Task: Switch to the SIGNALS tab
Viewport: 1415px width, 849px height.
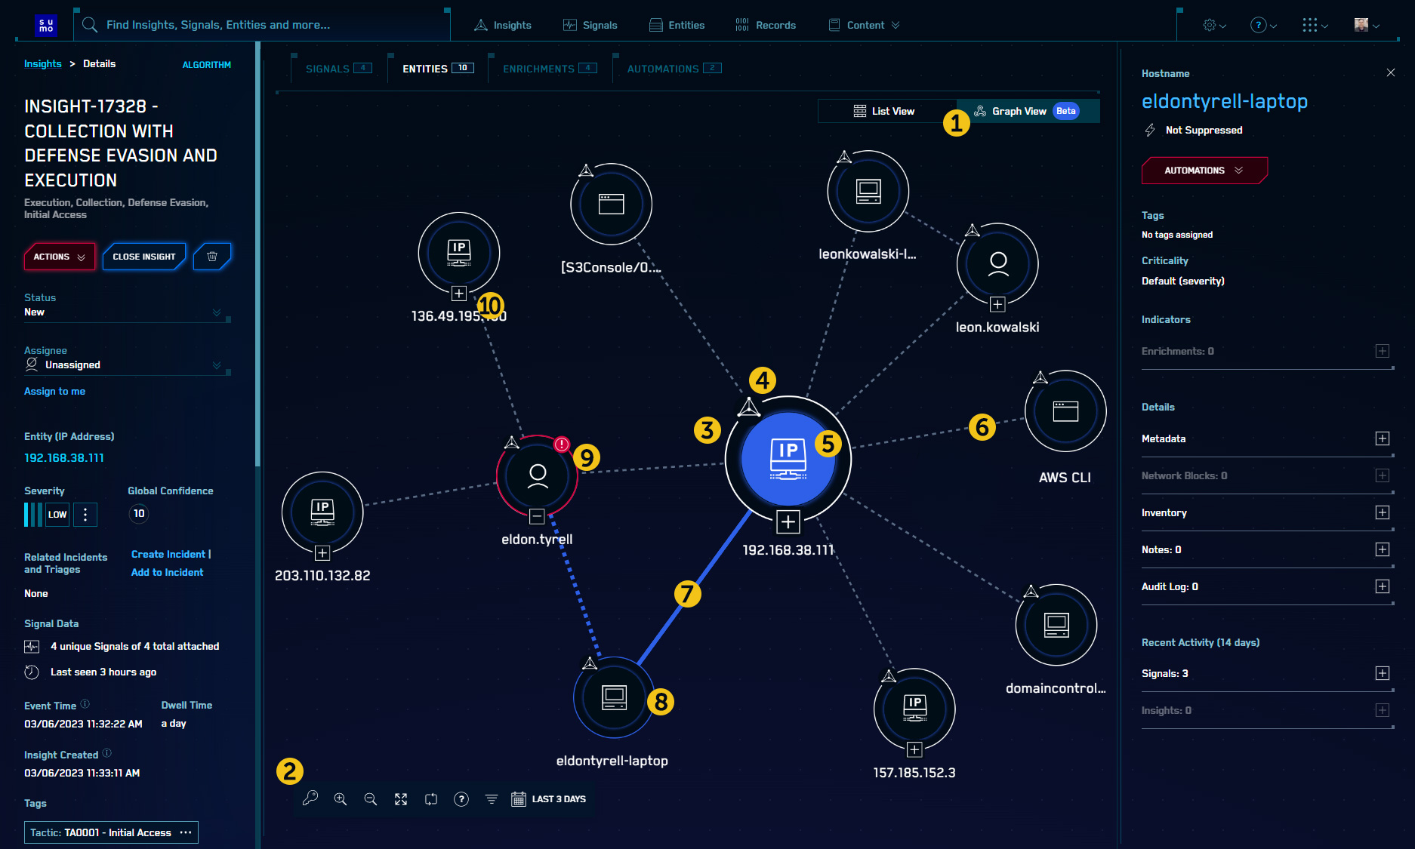Action: click(328, 68)
